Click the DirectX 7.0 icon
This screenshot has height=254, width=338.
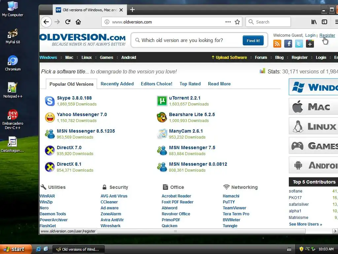(50, 150)
